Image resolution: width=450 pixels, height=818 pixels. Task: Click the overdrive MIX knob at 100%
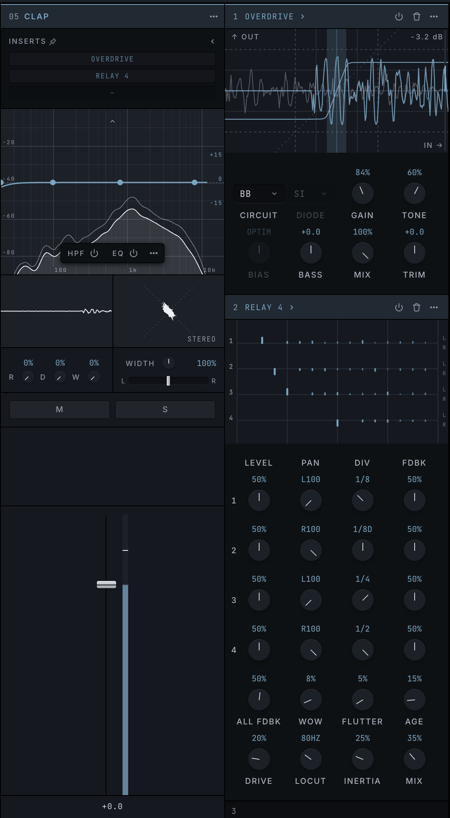coord(362,253)
